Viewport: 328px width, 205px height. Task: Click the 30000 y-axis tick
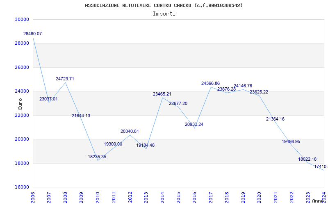click(22, 19)
